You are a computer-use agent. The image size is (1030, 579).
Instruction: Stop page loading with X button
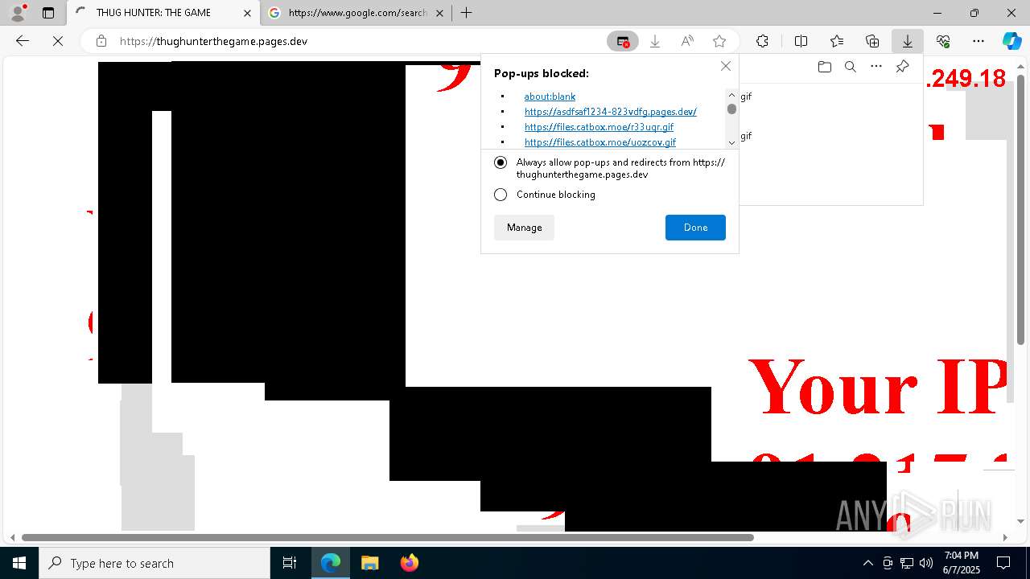coord(58,41)
